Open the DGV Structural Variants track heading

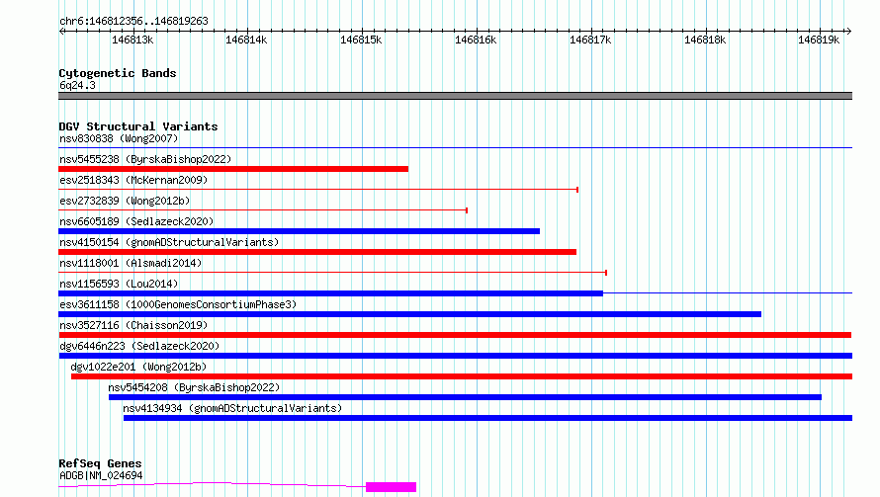pos(138,126)
